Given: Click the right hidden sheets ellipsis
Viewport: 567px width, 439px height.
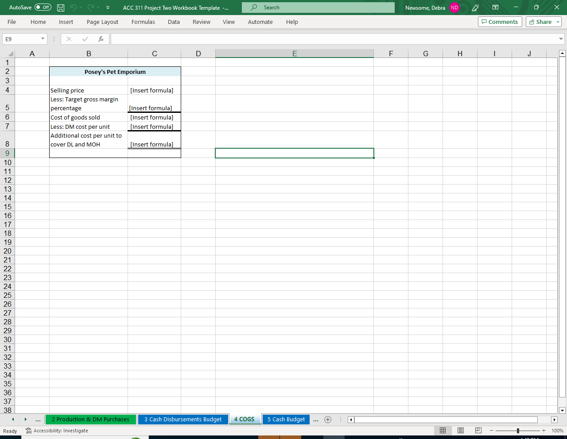Looking at the screenshot, I should pos(315,420).
